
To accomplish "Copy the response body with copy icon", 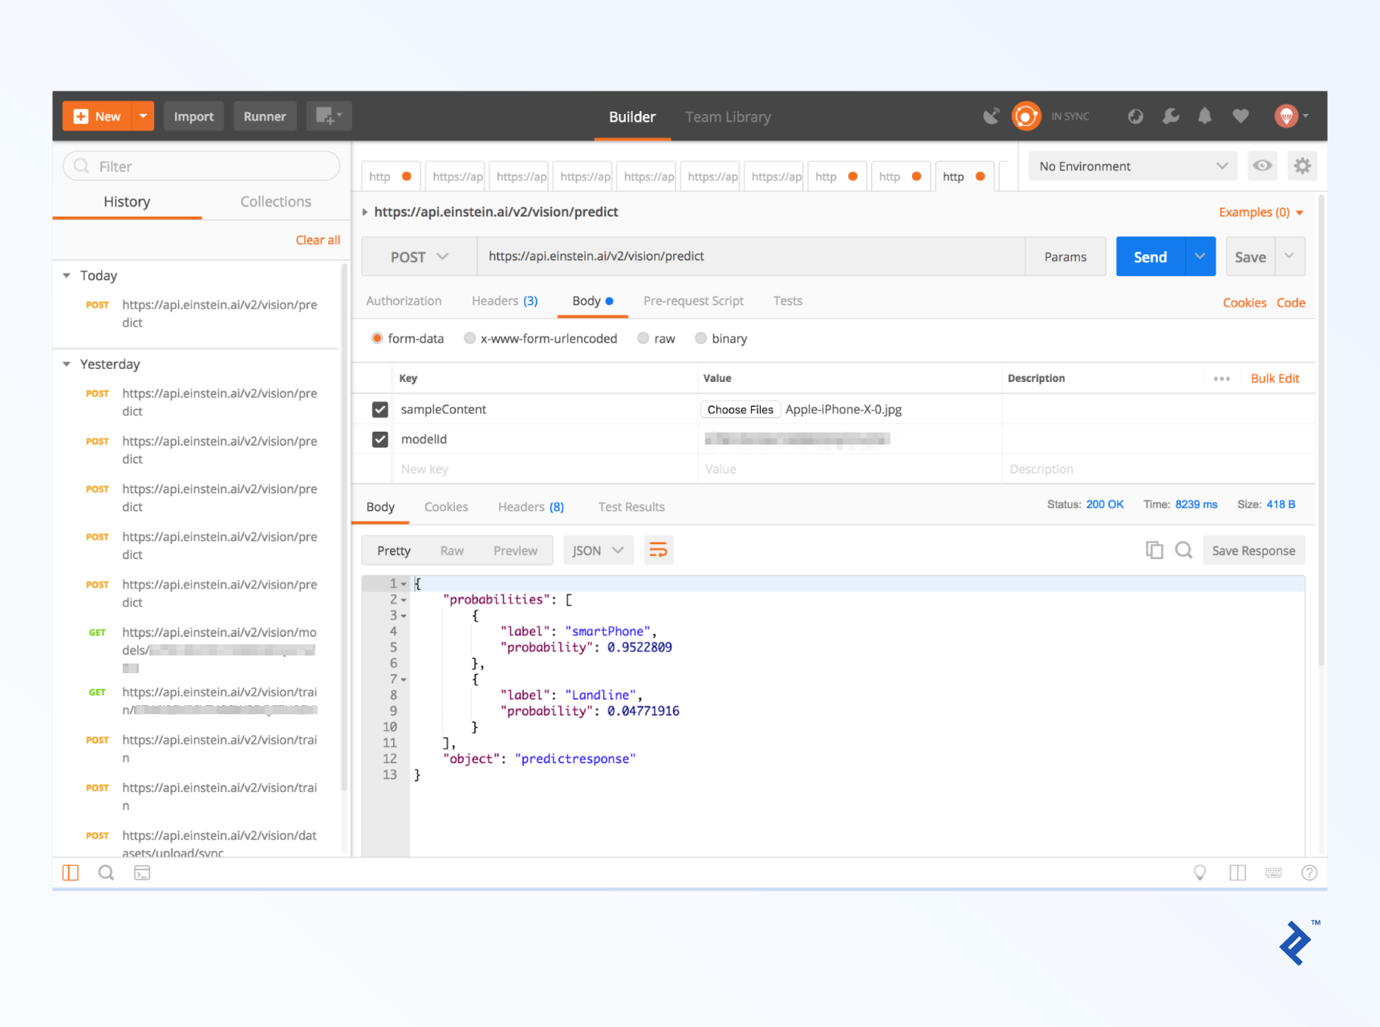I will point(1155,550).
